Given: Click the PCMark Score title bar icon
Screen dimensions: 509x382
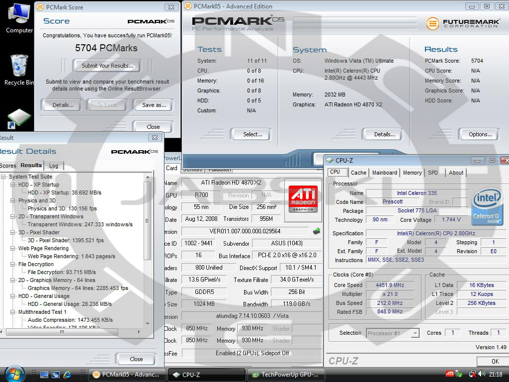Looking at the screenshot, I should (40, 7).
